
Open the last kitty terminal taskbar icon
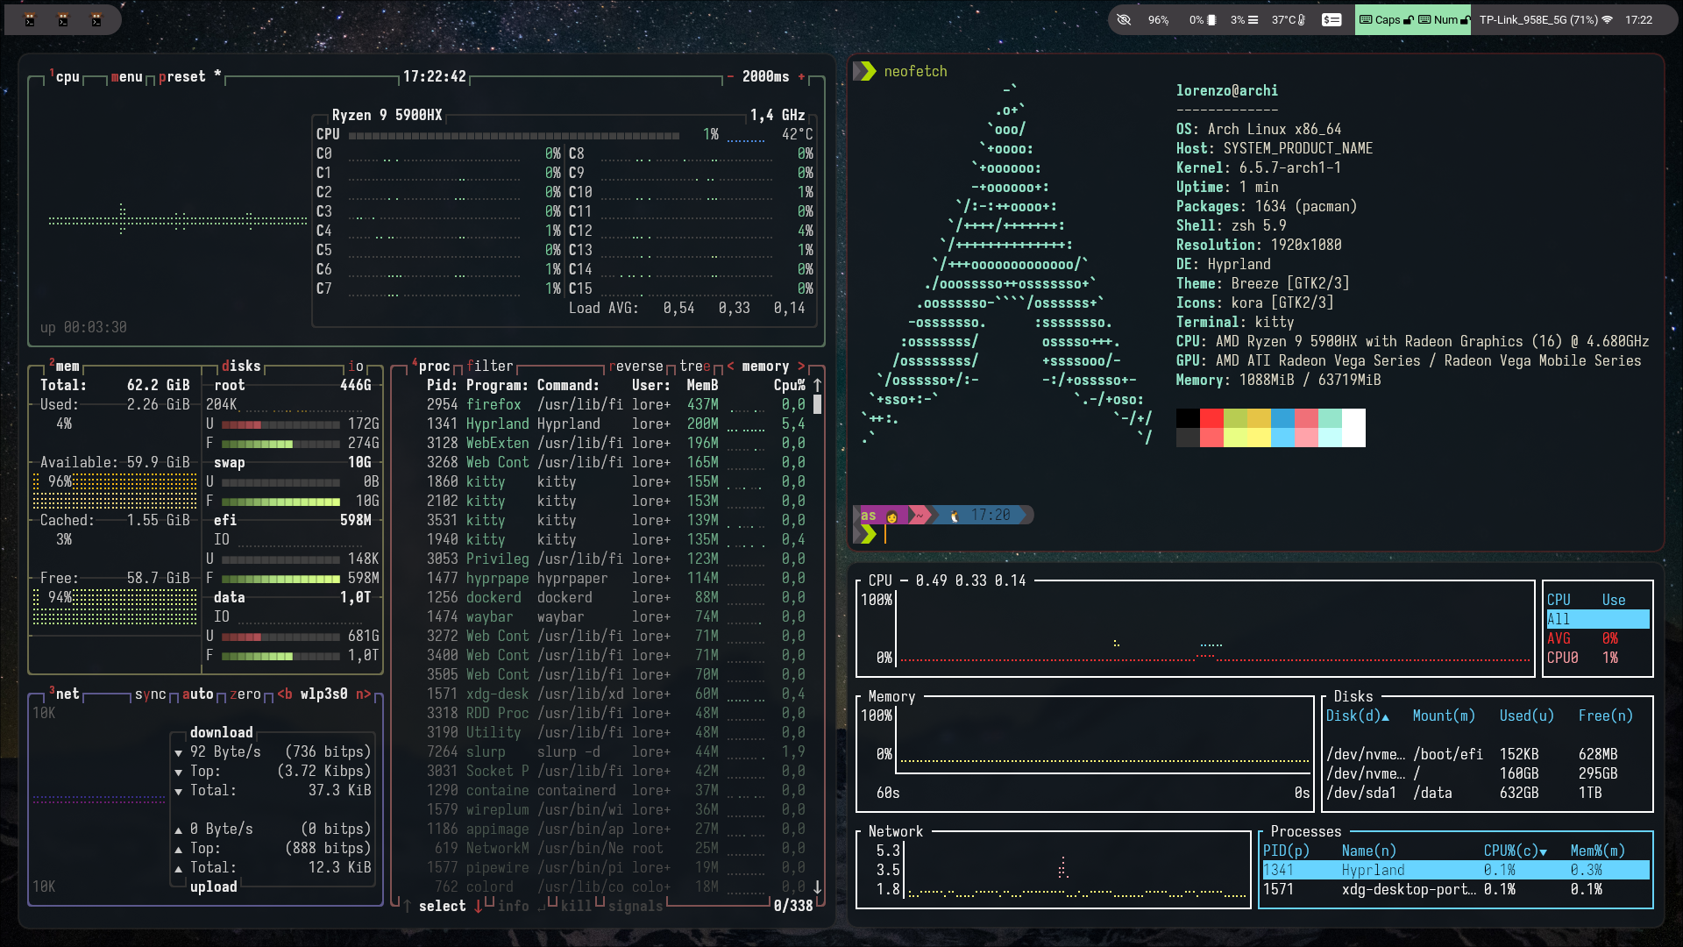[96, 19]
